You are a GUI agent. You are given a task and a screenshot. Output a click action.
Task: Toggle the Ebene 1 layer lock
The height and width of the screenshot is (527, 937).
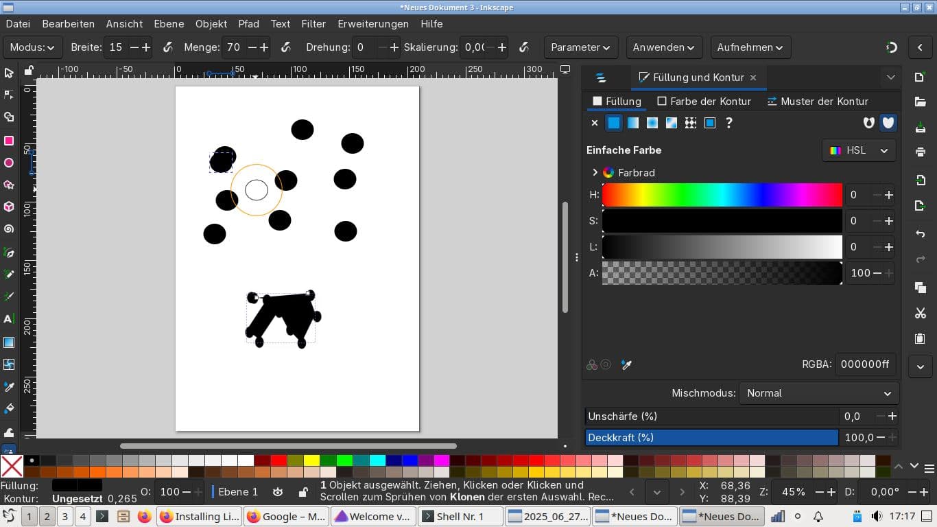[x=303, y=492]
